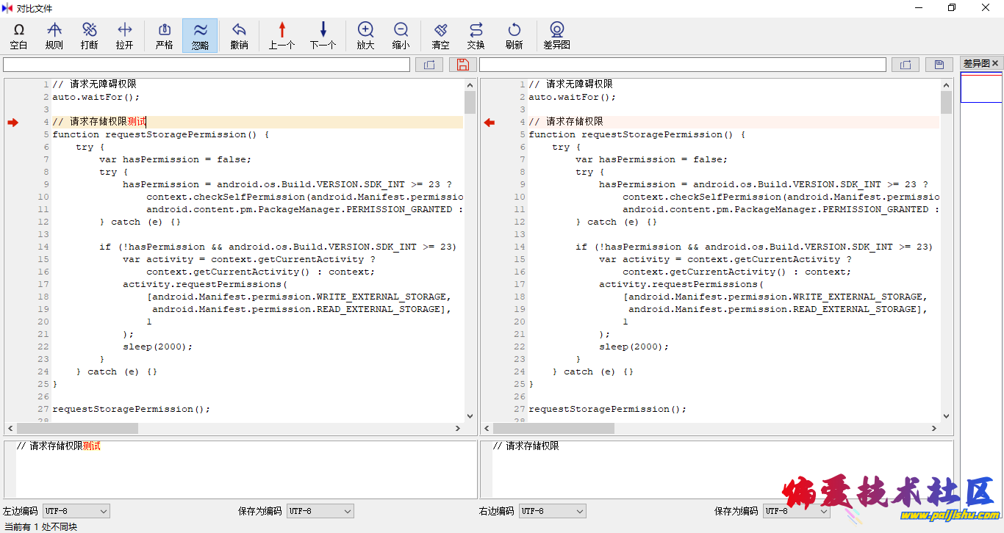Click the left file open button
Image resolution: width=1004 pixels, height=533 pixels.
(x=429, y=65)
